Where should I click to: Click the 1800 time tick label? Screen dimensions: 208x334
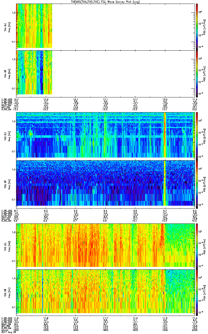16,330
